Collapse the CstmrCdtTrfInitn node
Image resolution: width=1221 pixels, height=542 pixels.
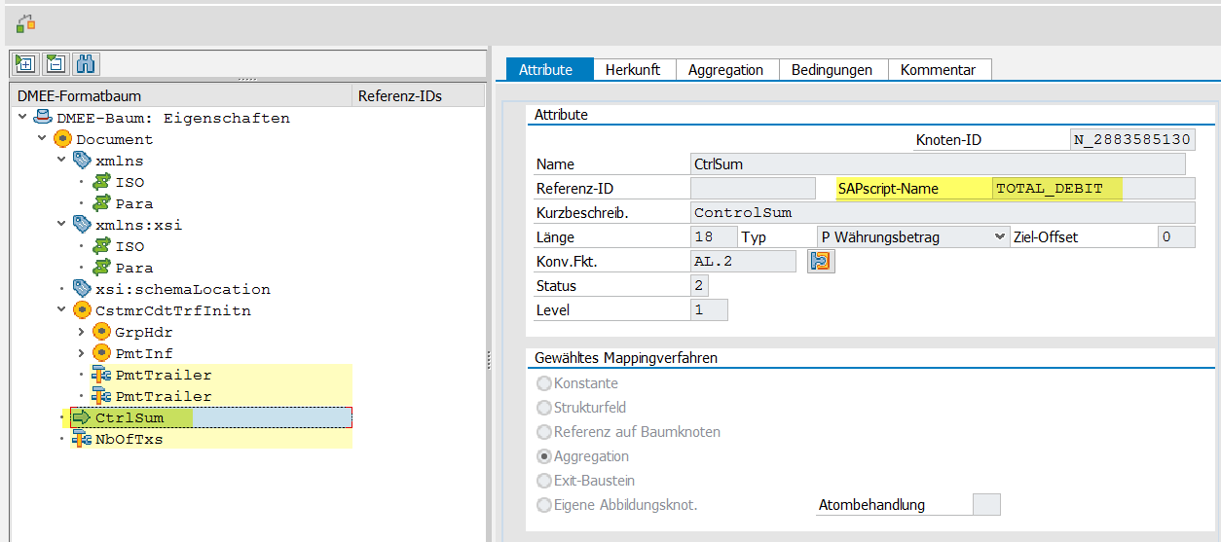[61, 310]
